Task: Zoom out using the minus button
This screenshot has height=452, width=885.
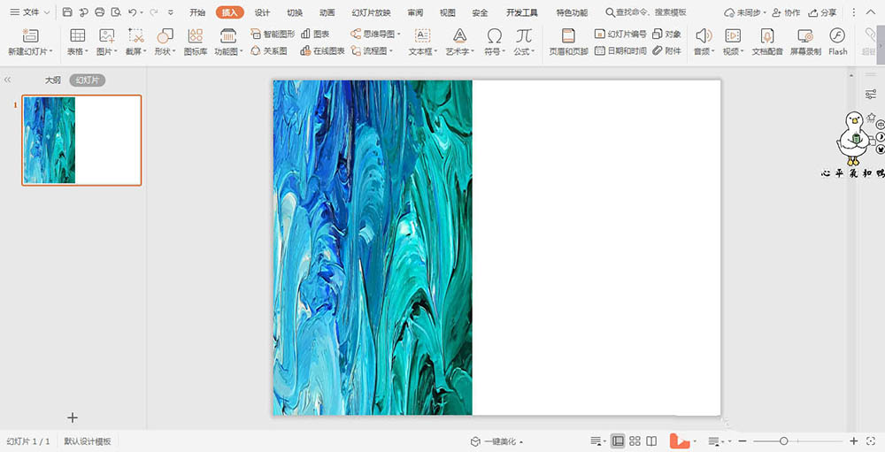Action: tap(743, 441)
